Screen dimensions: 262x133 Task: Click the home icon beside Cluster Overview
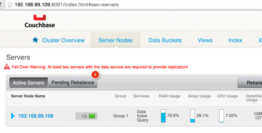pos(35,40)
